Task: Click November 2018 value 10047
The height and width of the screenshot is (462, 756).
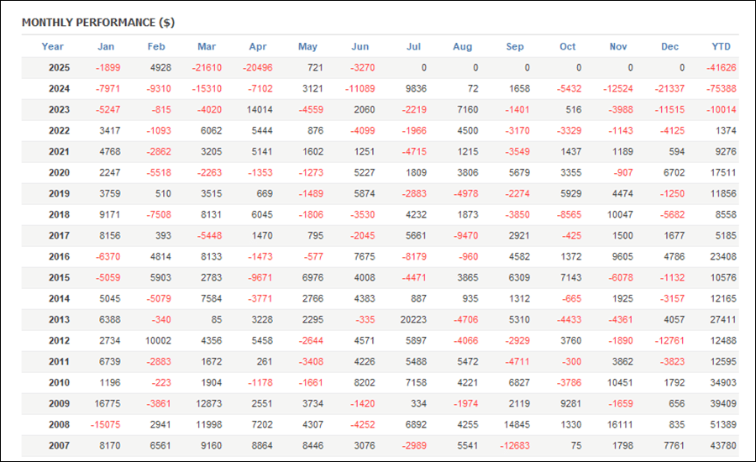Action: 620,214
